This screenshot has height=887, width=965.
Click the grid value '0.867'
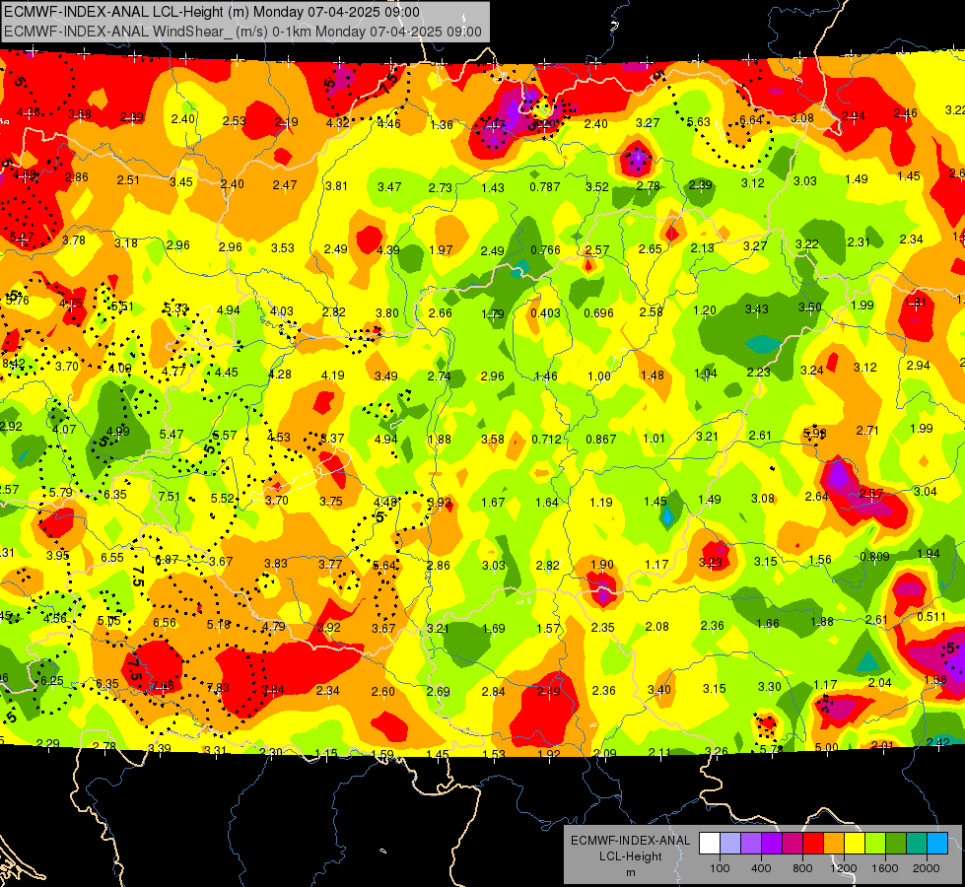click(x=600, y=439)
